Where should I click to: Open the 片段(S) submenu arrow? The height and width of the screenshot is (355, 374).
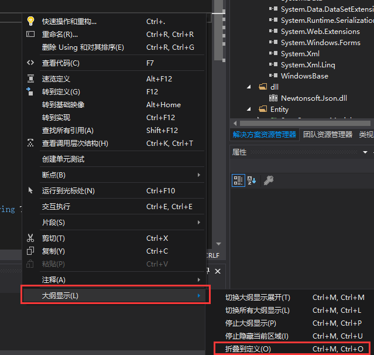coord(199,222)
